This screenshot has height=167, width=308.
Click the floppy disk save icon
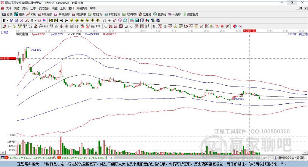tap(147, 20)
